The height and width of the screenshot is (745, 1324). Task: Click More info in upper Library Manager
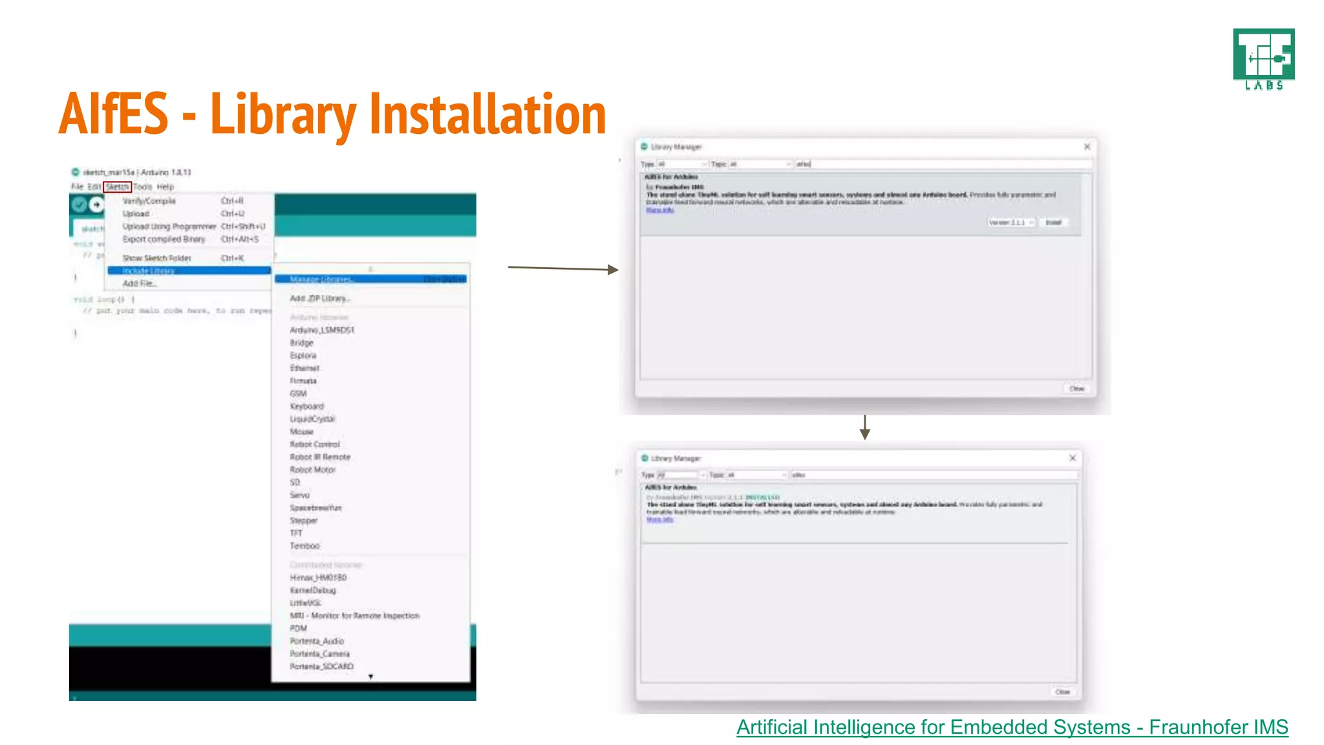[660, 210]
